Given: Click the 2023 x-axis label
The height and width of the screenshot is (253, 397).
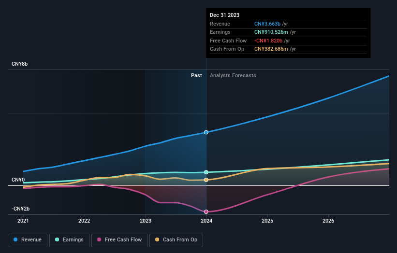Looking at the screenshot, I should tap(146, 221).
